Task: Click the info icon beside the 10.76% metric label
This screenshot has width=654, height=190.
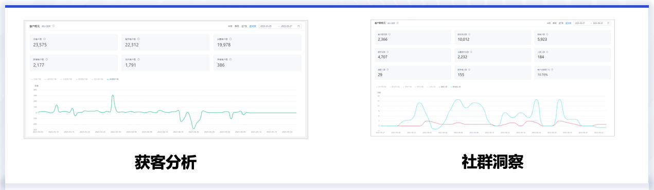Action: (x=552, y=70)
